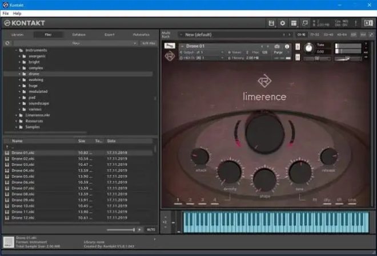Click the S solo button
Screen dimensions: 377x256
[298, 47]
